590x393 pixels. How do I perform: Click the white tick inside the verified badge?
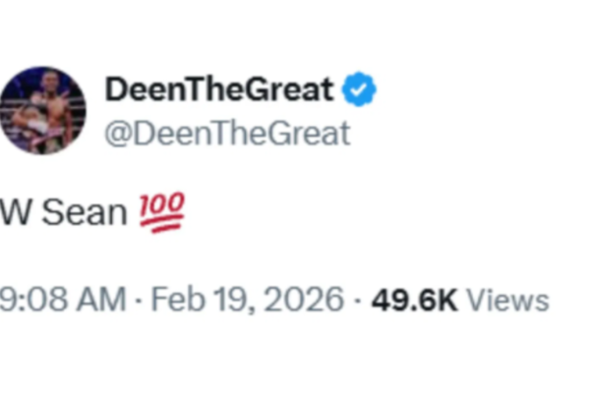[x=359, y=90]
